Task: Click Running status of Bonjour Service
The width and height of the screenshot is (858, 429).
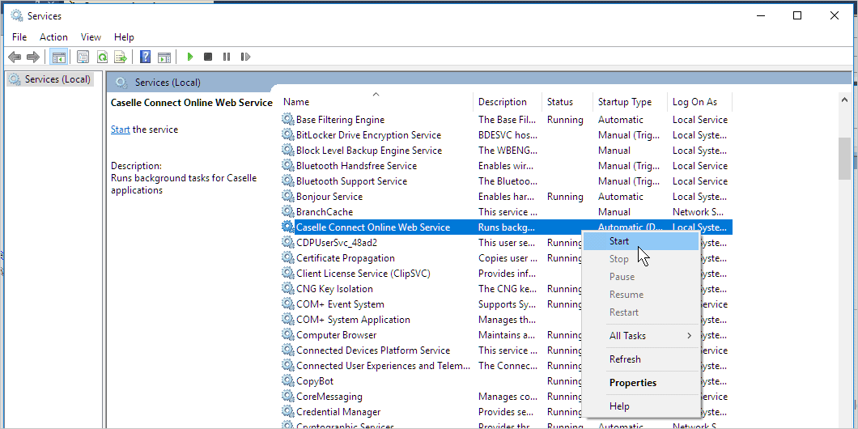Action: pos(565,196)
